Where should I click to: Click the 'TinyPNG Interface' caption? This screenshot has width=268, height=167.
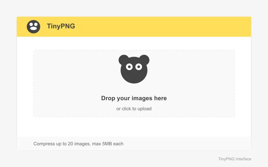point(235,159)
